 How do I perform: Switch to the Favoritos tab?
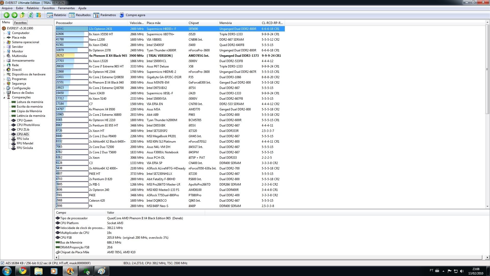coord(20,22)
